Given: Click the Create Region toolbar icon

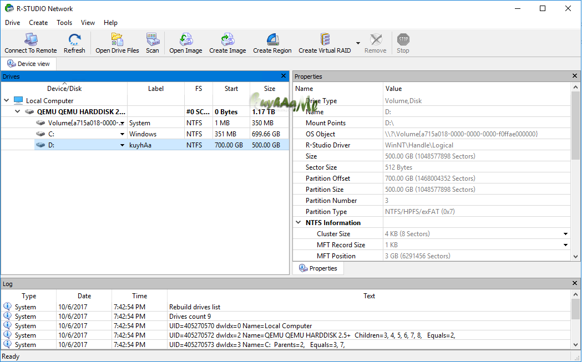Looking at the screenshot, I should point(272,39).
